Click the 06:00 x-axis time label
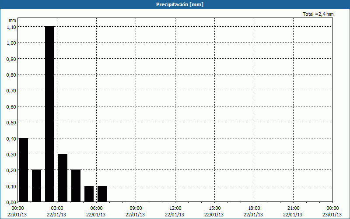This screenshot has height=219, width=350. pos(96,208)
